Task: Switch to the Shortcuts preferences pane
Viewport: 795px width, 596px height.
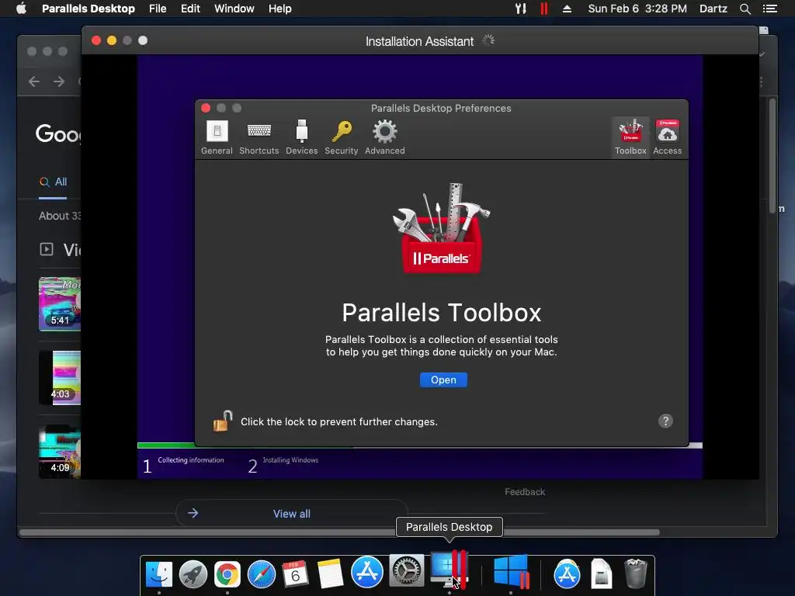Action: click(x=259, y=137)
